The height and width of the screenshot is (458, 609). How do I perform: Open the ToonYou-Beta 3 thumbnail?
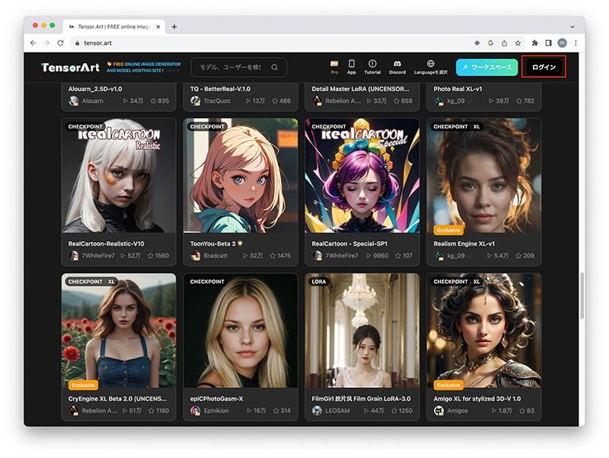pos(241,176)
